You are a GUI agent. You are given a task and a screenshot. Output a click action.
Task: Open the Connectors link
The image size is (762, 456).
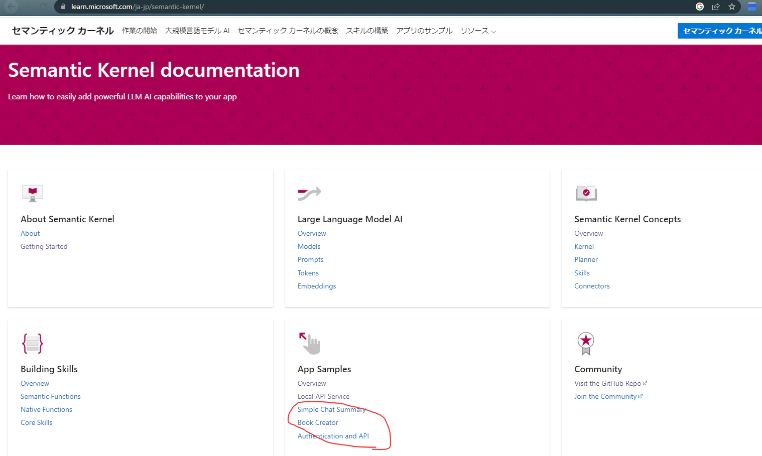tap(592, 286)
